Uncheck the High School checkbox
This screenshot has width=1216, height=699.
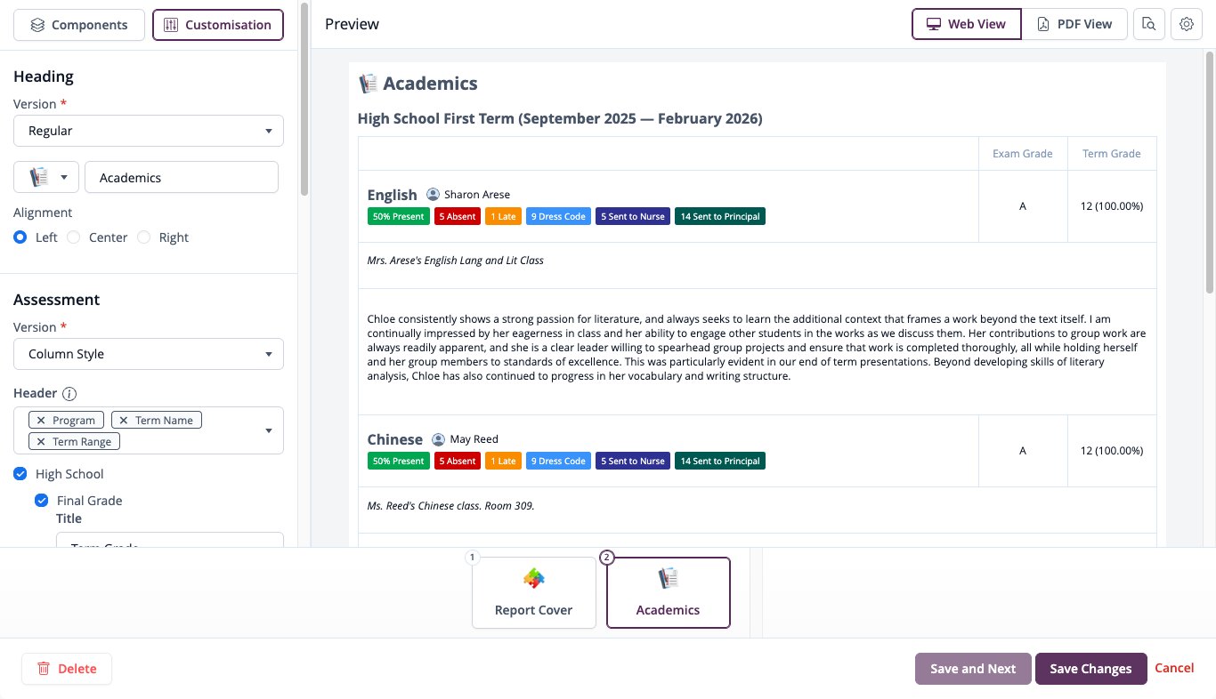[x=20, y=474]
